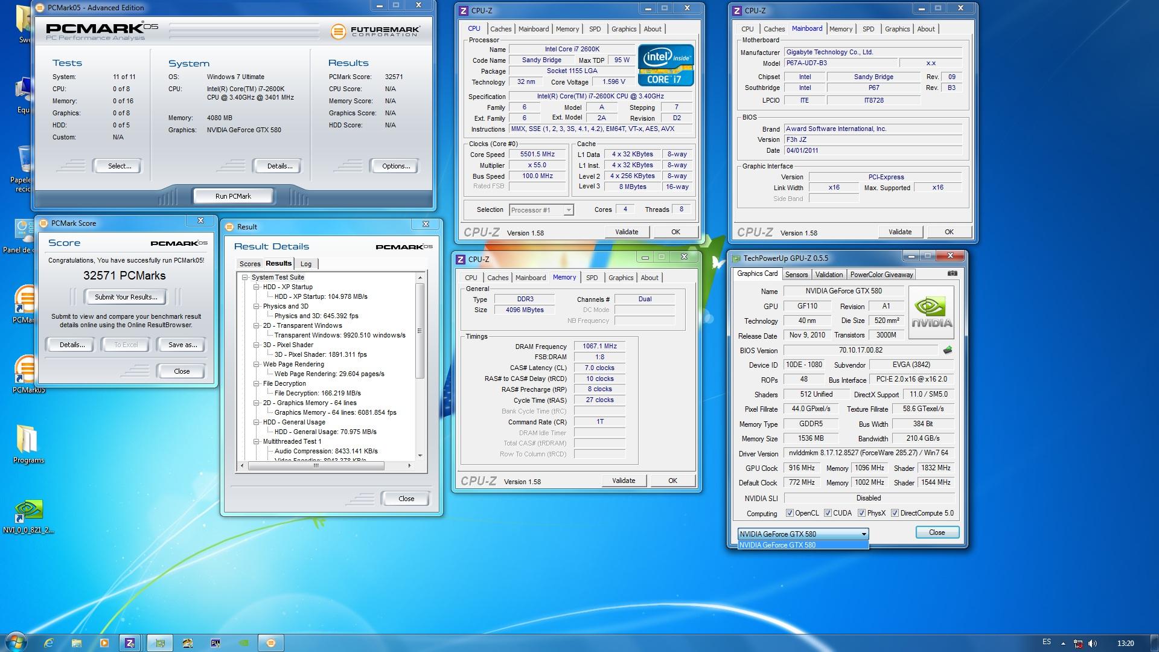Collapse the Multithreaded Test 1 node

257,441
